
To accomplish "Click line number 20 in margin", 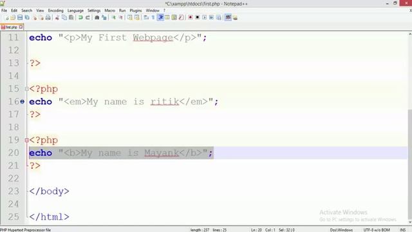I will point(14,153).
